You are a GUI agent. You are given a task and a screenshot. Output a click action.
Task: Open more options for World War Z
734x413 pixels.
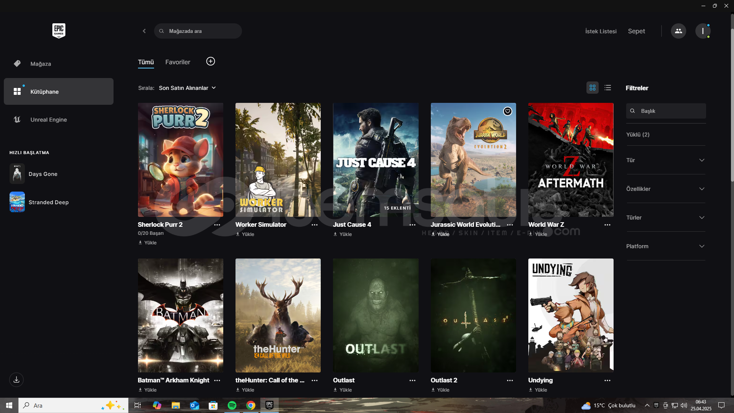tap(607, 225)
